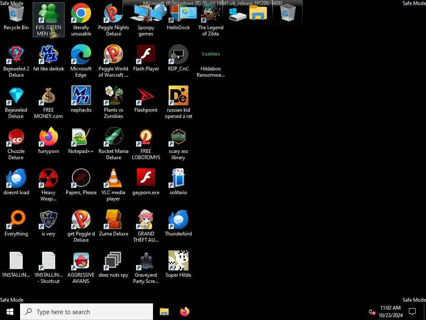Select Bejeweled Deluxe diamond icon
This screenshot has height=320, width=426.
(x=16, y=102)
